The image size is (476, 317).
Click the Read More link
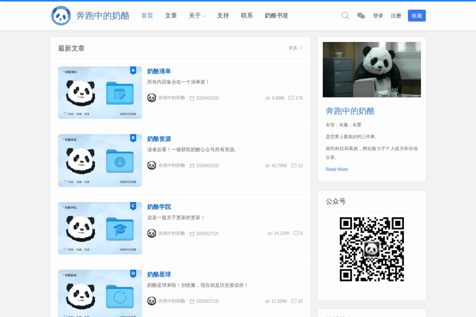[337, 169]
